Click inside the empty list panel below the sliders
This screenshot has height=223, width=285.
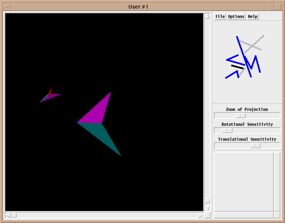(x=243, y=181)
